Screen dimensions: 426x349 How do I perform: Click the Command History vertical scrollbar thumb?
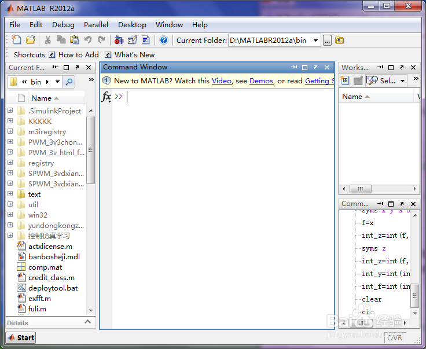click(414, 296)
